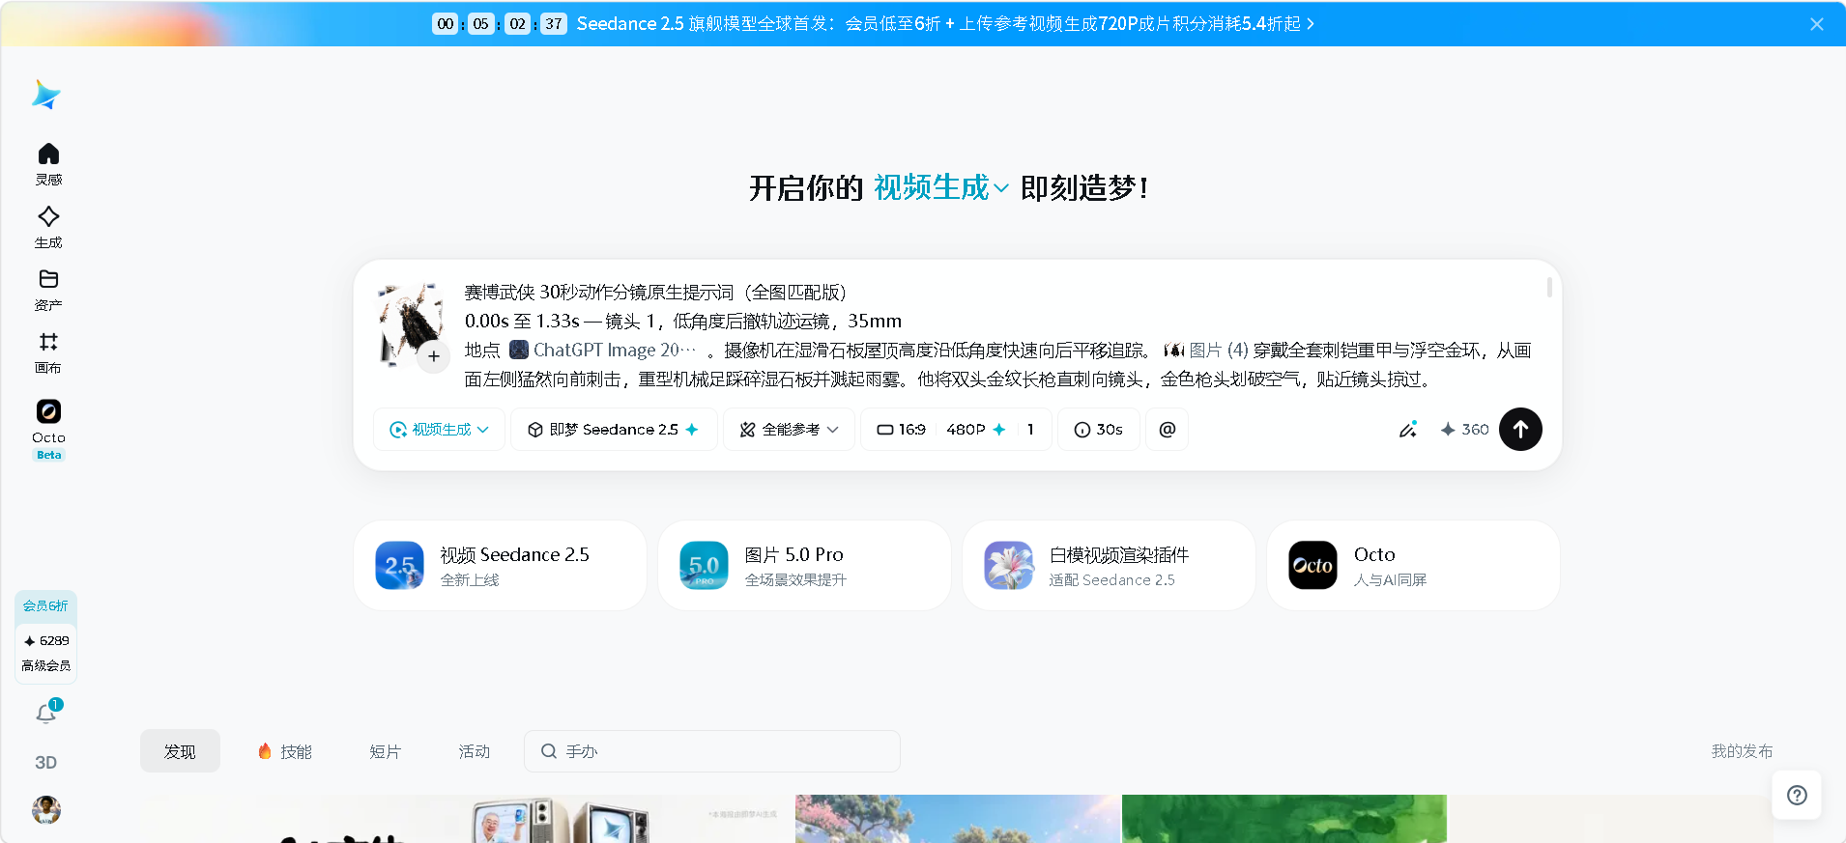Add another reference image with plus button

coord(434,356)
